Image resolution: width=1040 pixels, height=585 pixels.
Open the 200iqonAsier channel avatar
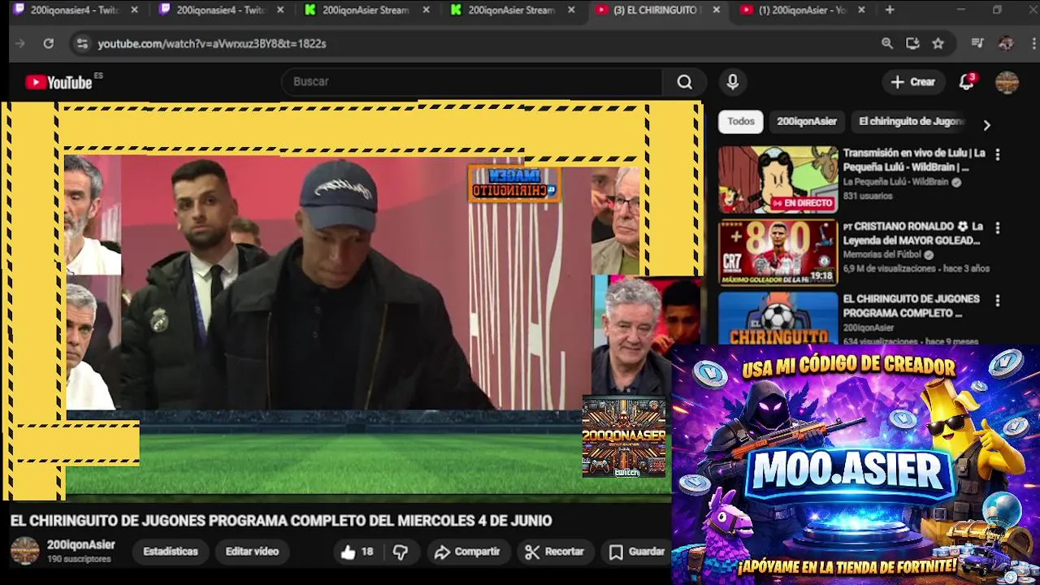(24, 551)
